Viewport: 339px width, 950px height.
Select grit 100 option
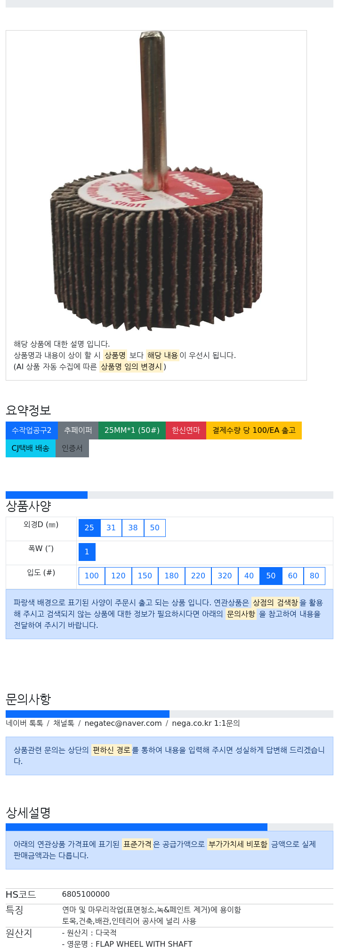(x=92, y=576)
